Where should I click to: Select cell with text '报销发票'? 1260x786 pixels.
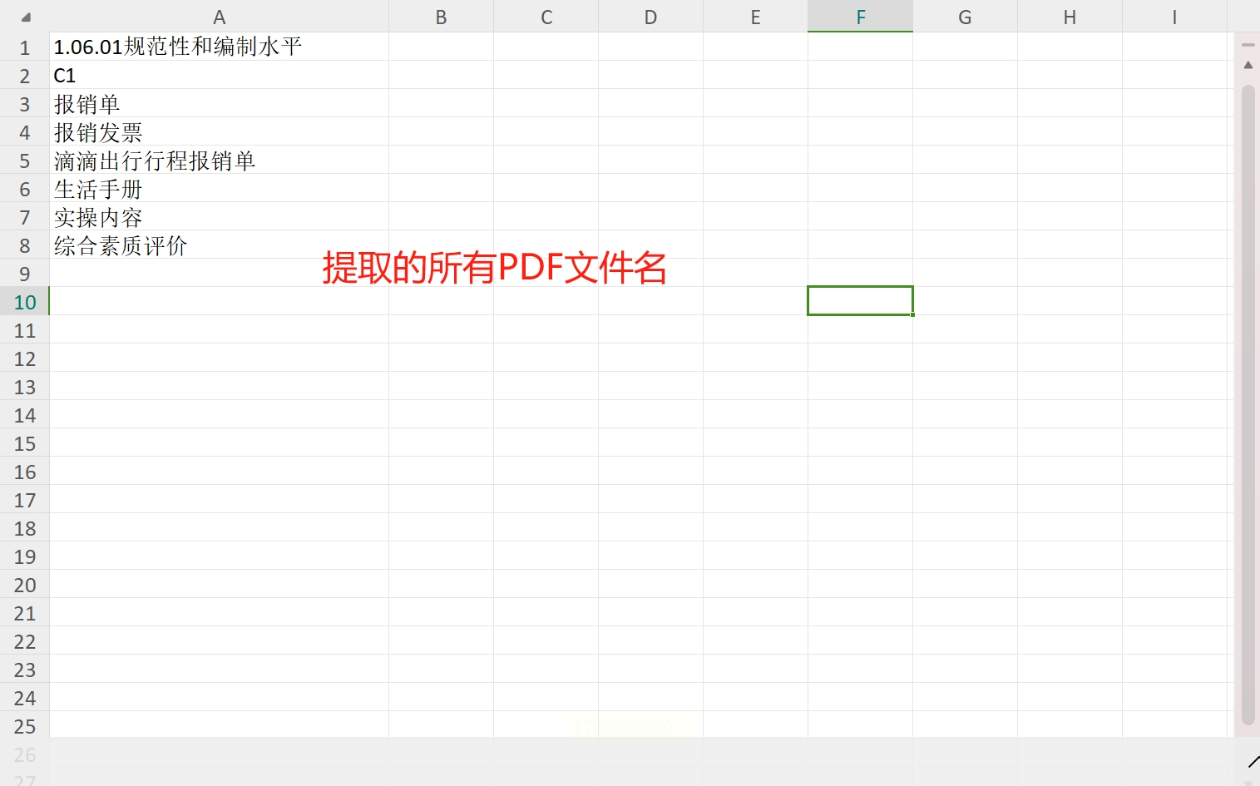219,131
